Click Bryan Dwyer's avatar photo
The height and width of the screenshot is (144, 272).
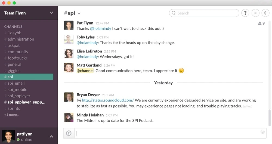point(69,97)
